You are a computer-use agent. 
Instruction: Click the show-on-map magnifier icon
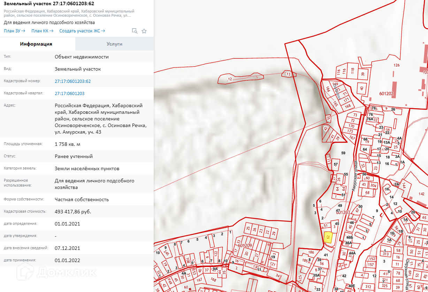pyautogui.click(x=135, y=31)
